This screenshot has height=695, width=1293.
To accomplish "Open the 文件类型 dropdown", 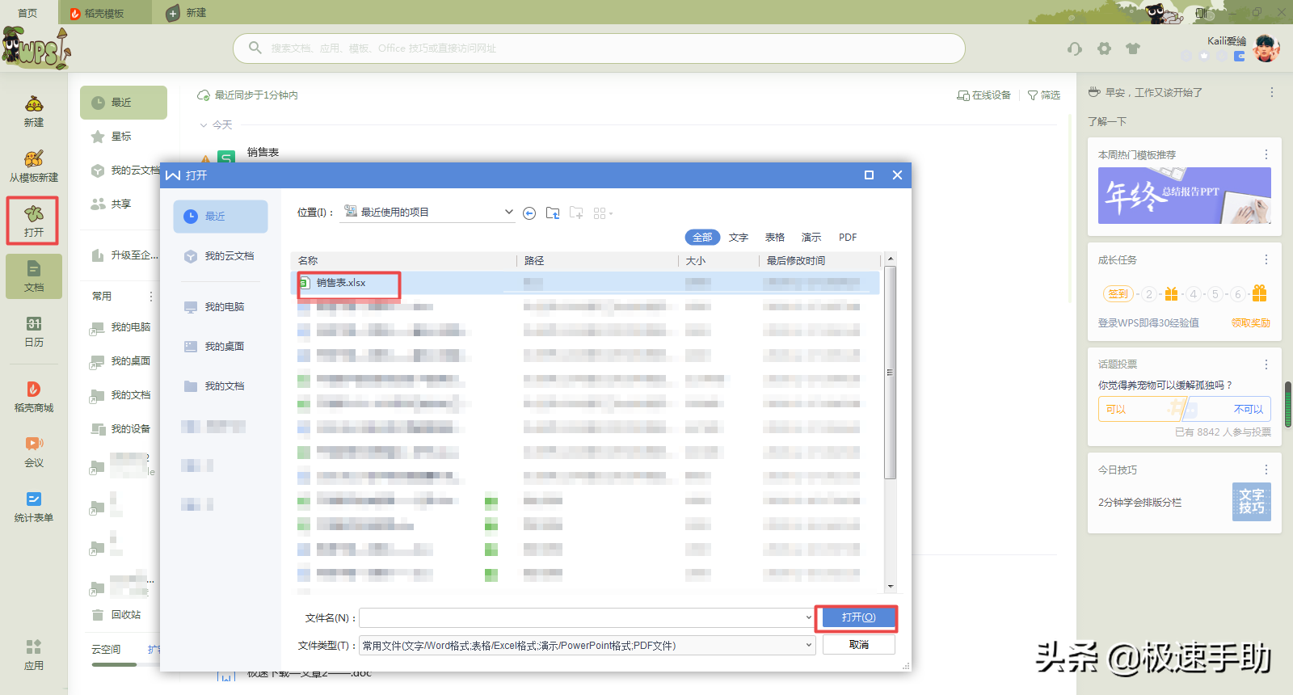I will point(808,645).
